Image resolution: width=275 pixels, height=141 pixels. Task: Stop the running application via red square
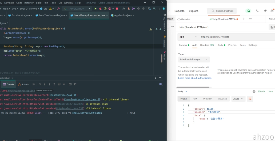coord(117,9)
